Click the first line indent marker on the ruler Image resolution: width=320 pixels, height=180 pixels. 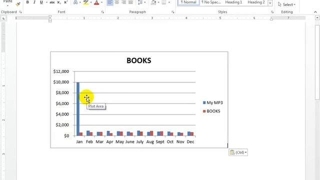click(50, 17)
